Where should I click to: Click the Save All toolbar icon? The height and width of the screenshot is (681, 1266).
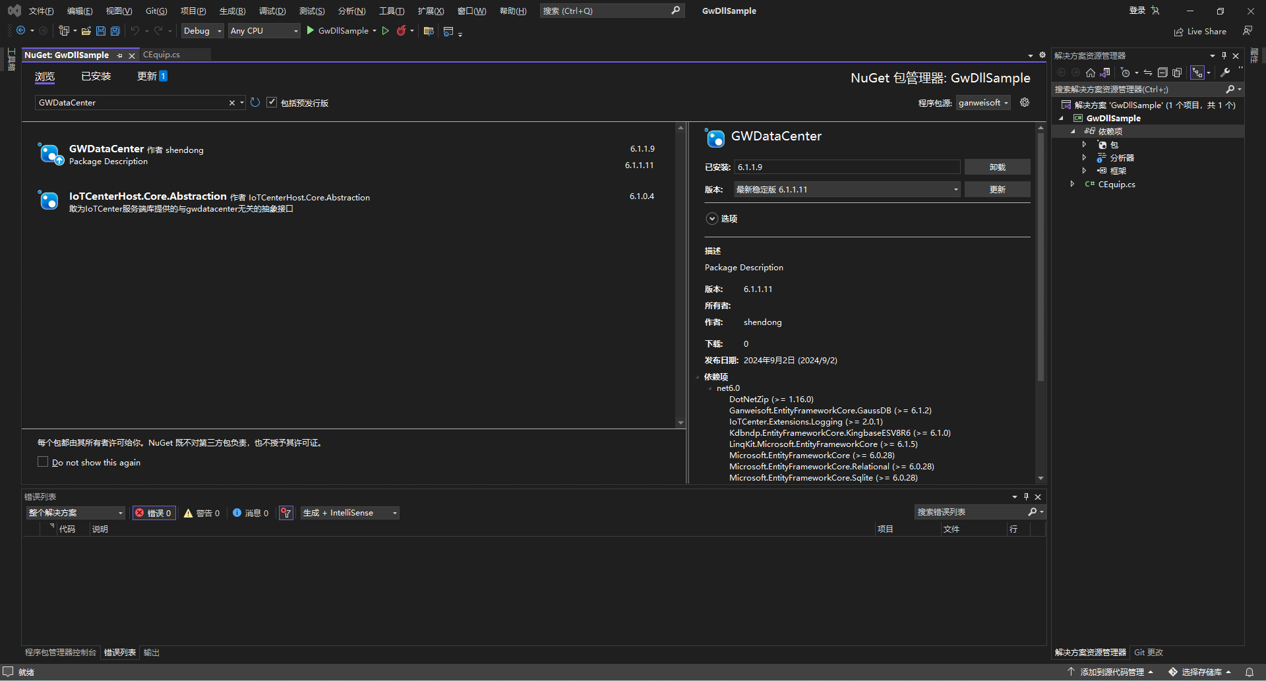click(x=115, y=31)
